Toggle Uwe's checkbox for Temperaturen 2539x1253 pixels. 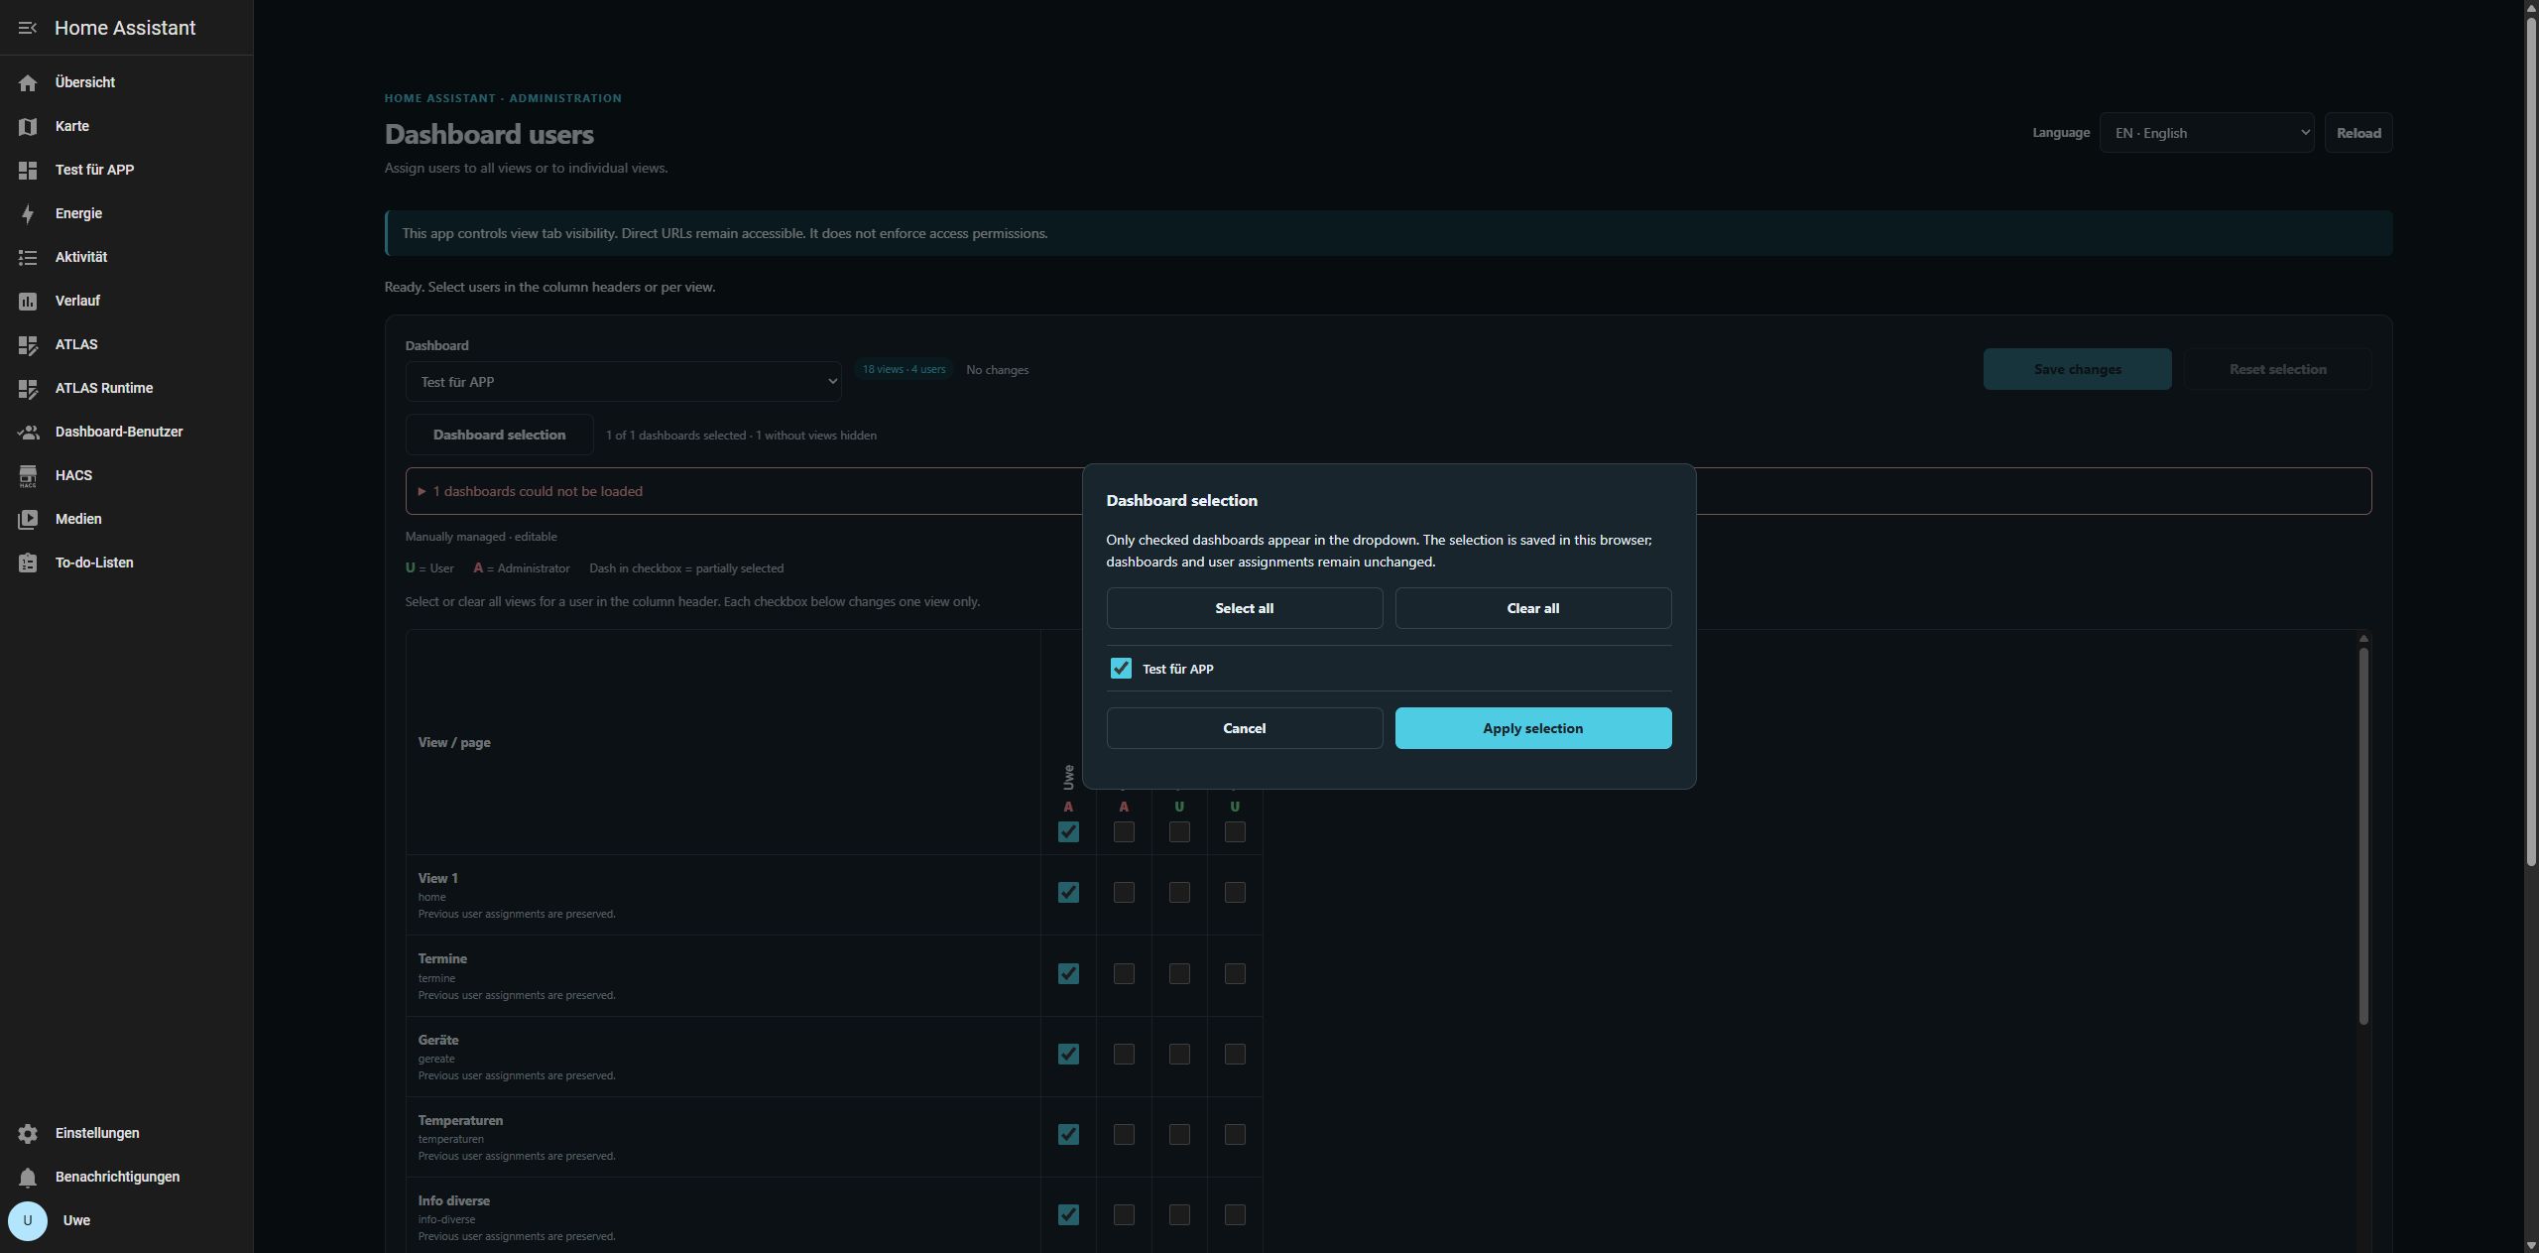(x=1068, y=1135)
